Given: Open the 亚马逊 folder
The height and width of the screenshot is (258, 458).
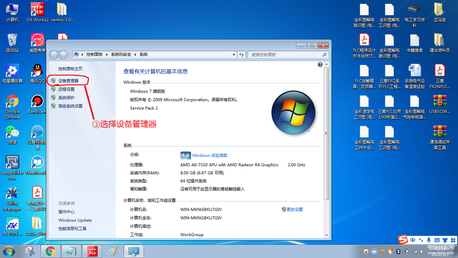Looking at the screenshot, I should click(440, 12).
